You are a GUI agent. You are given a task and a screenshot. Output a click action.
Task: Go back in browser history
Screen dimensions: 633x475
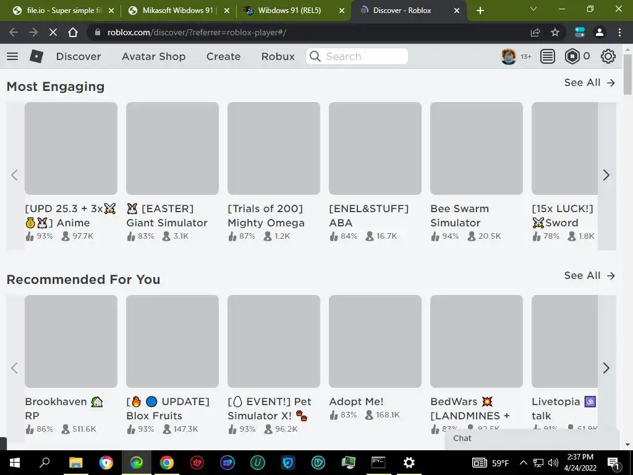[x=14, y=32]
